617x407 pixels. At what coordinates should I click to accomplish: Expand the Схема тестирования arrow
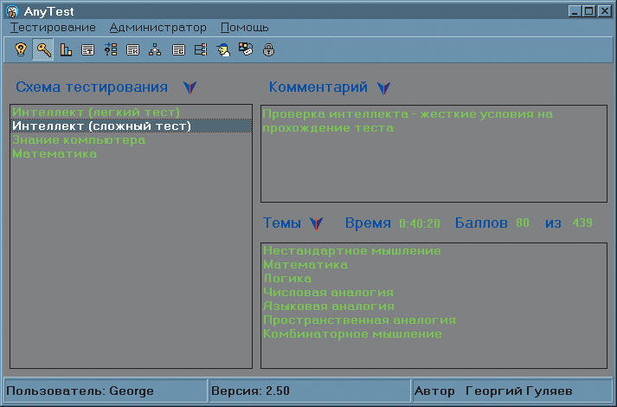190,87
